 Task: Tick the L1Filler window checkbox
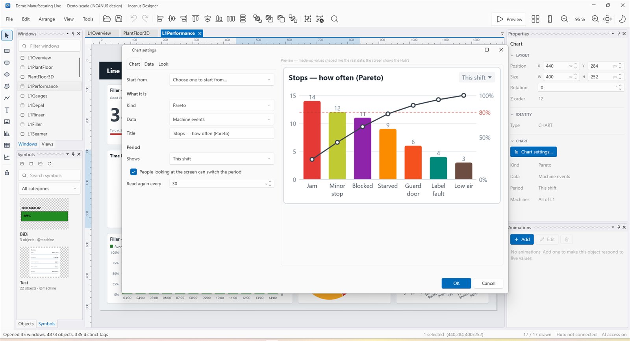23,124
